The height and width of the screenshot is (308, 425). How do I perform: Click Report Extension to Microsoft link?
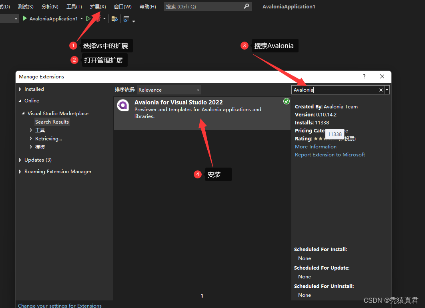point(330,155)
